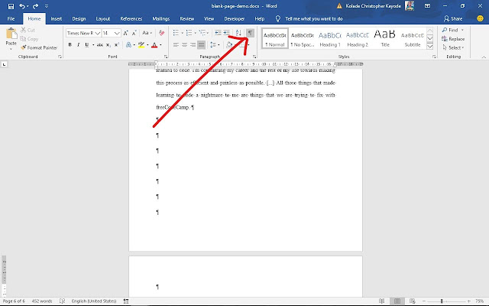Click the Decrease Font Size icon
The width and height of the screenshot is (489, 306).
pyautogui.click(x=134, y=33)
